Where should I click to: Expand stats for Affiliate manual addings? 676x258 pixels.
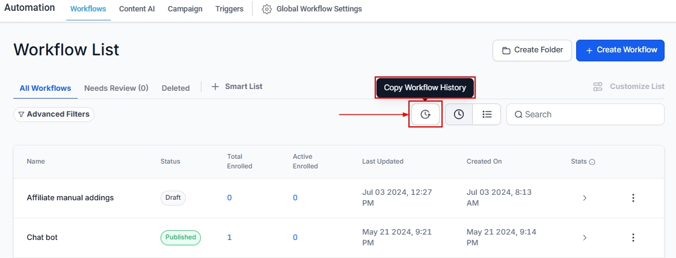(x=585, y=198)
